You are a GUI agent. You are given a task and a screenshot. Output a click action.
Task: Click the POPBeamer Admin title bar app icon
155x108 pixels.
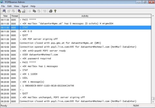(x=2, y=2)
